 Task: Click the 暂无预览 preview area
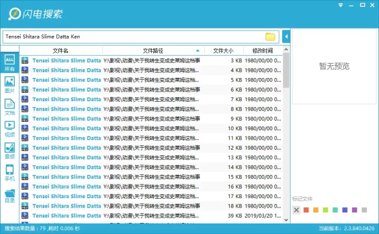coord(334,66)
